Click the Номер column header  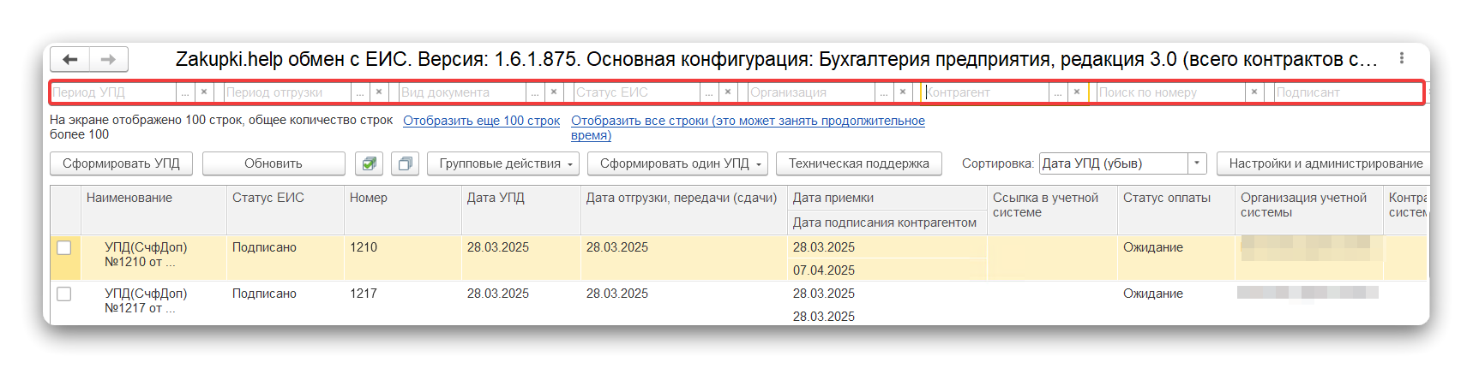tap(403, 210)
